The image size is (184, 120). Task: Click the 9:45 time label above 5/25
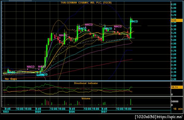(x=38, y=109)
